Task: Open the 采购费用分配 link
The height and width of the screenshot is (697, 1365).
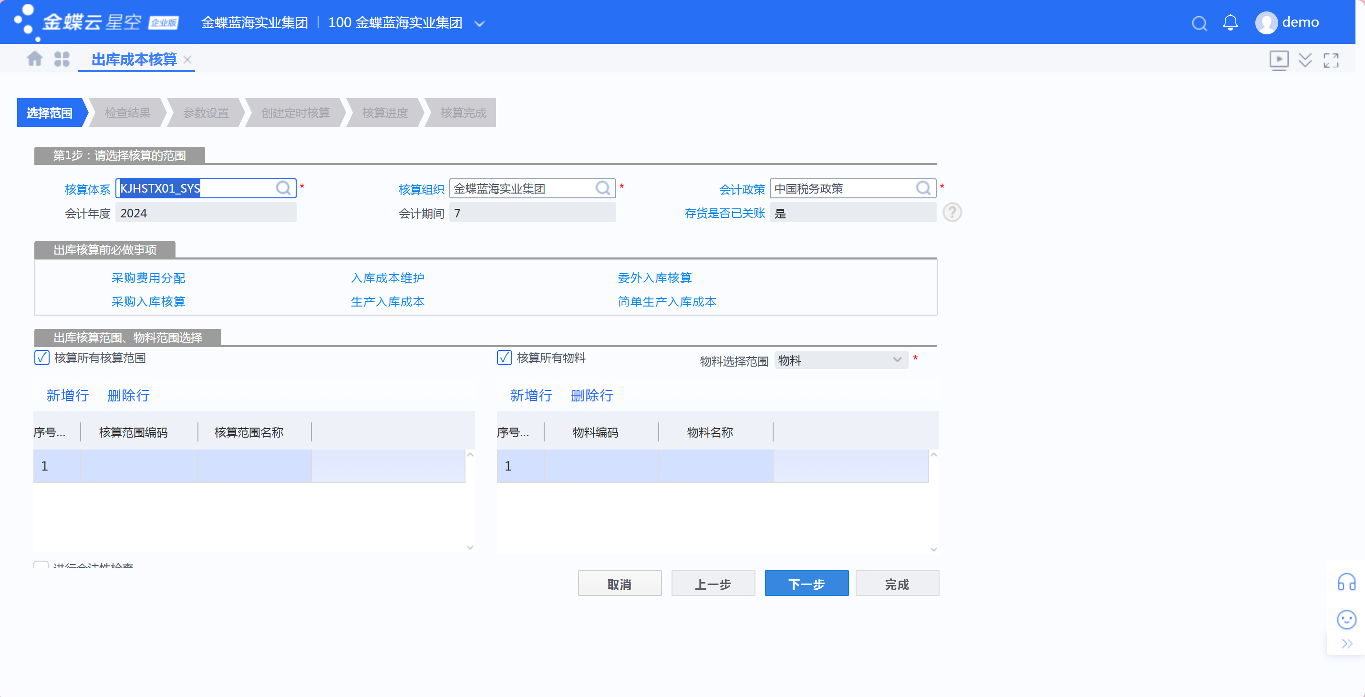Action: (148, 278)
